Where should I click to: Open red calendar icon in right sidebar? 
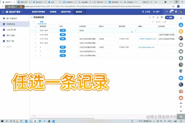point(181,98)
